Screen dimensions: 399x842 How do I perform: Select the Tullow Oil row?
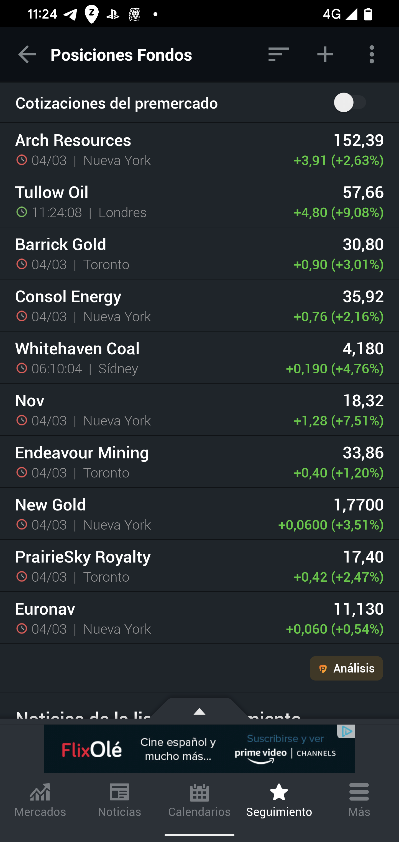tap(199, 202)
